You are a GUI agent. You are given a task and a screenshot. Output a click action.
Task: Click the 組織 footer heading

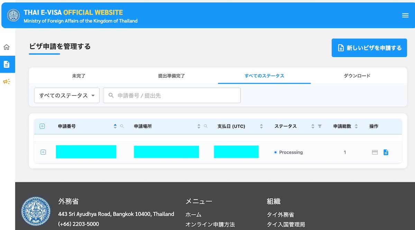274,201
